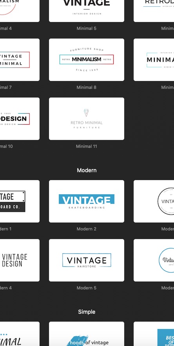Open the Minimal 8 Minimalism furniture shop logo
The width and height of the screenshot is (174, 346).
[x=87, y=60]
